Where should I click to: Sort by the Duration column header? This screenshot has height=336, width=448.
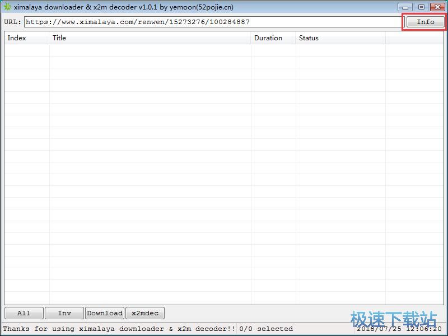click(x=273, y=38)
